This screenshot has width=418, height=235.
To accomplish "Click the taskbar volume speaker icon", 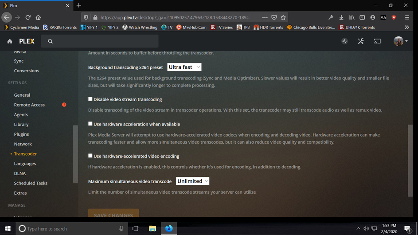I will [366, 229].
